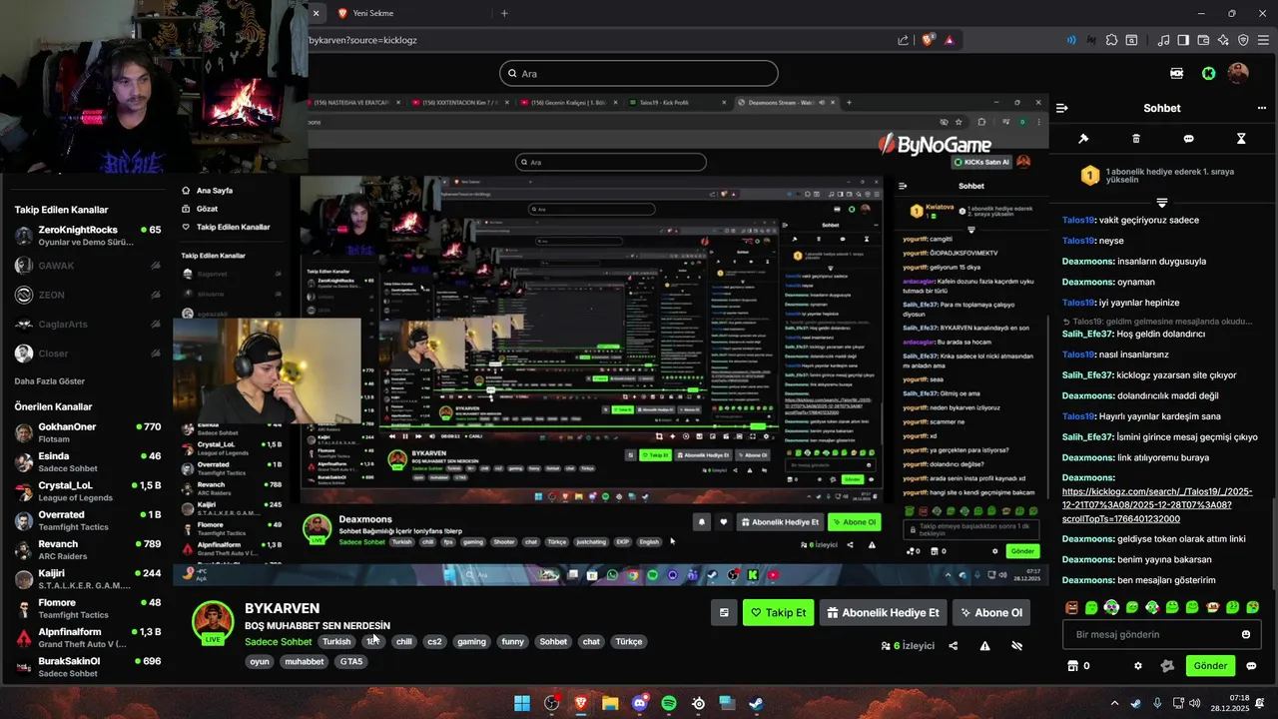Click the hourglass icon in chat toolbar
Image resolution: width=1278 pixels, height=719 pixels.
coord(1241,139)
